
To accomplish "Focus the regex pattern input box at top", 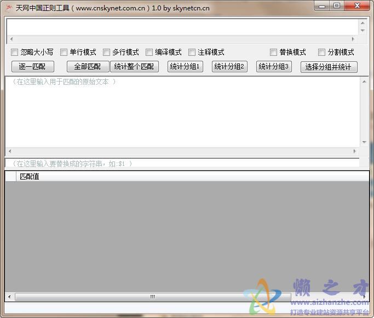I will (182, 27).
